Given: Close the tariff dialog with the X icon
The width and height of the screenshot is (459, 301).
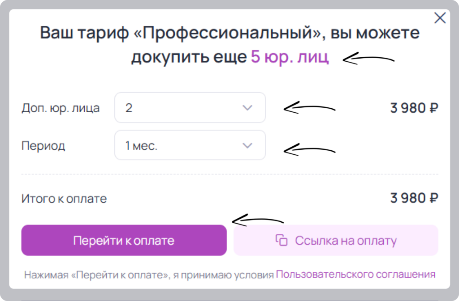Looking at the screenshot, I should coord(440,18).
